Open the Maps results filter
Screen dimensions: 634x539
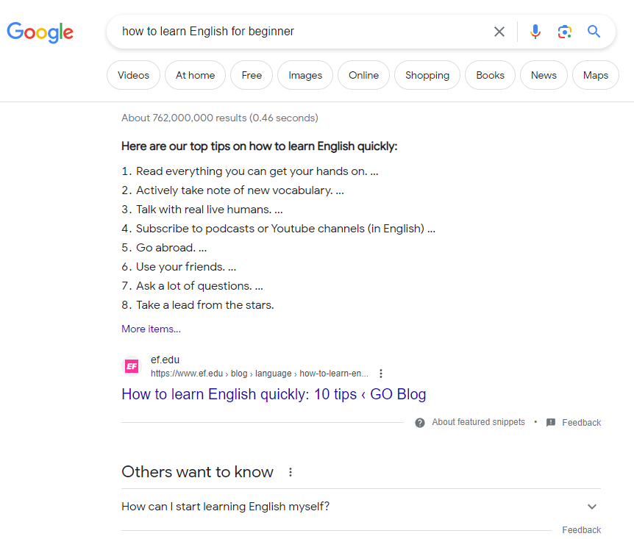[x=595, y=75]
